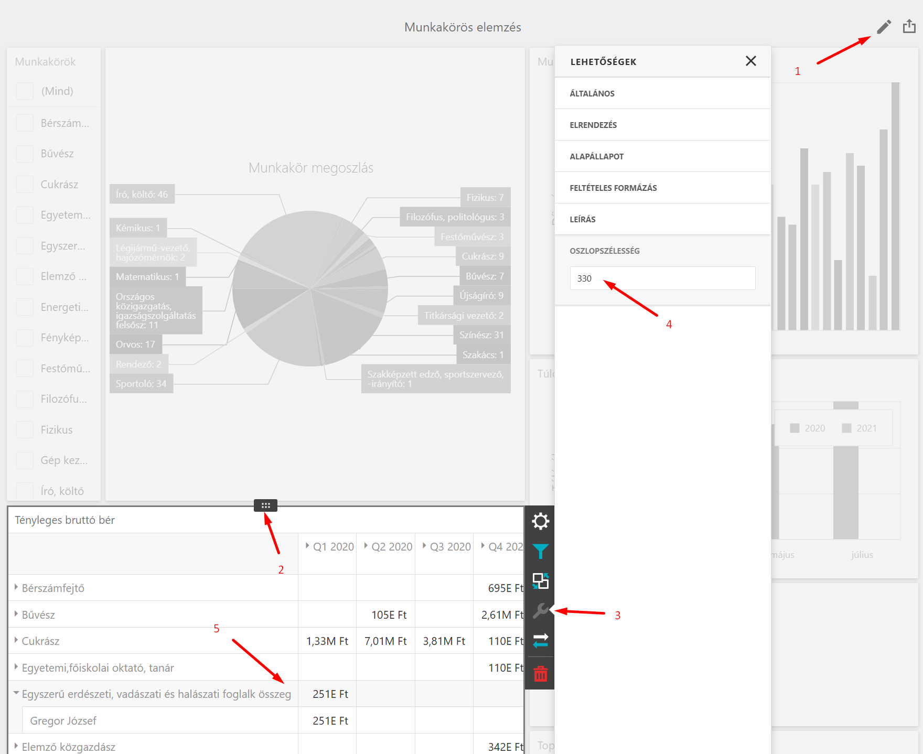Click the Cukrász Q1 value 1,33M Ft
Viewport: 923px width, 754px height.
327,641
